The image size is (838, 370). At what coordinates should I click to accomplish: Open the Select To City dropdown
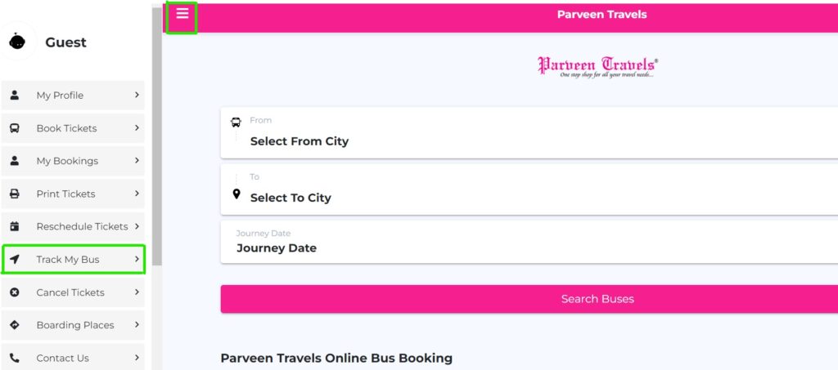529,189
